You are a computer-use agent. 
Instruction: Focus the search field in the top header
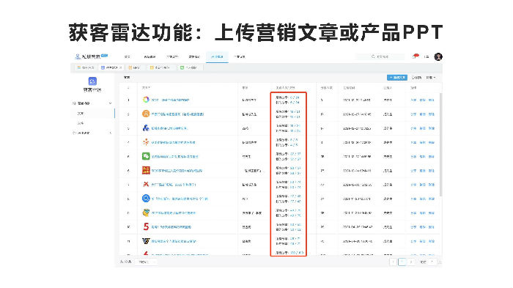point(380,56)
